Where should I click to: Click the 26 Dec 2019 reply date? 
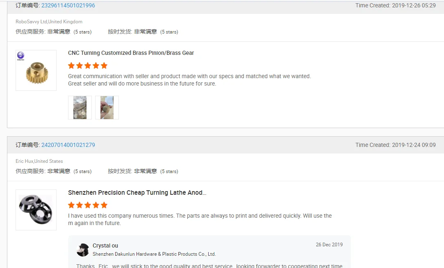tap(329, 245)
